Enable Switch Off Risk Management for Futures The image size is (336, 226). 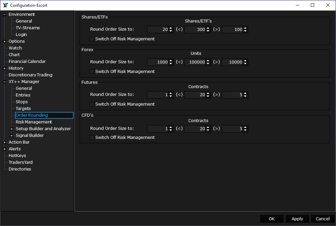pos(92,104)
